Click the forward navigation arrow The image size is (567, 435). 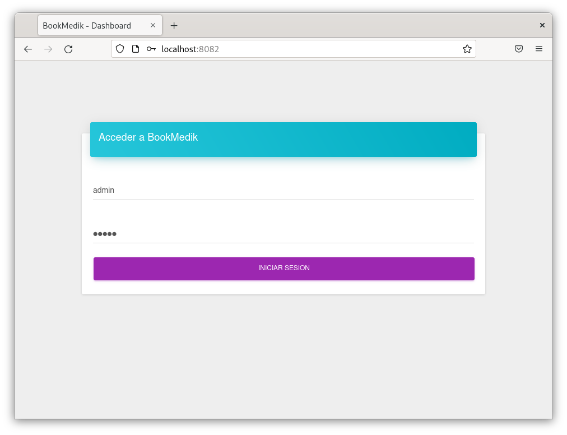pos(48,49)
